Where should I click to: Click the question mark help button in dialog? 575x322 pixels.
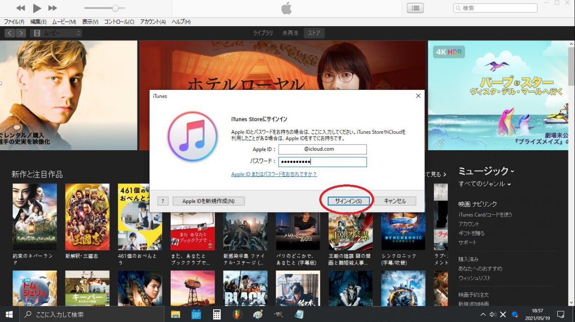[x=163, y=201]
